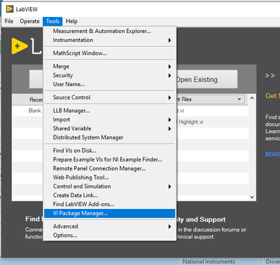This screenshot has height=265, width=280.
Task: Open the Security submenu arrow
Action: [169, 76]
